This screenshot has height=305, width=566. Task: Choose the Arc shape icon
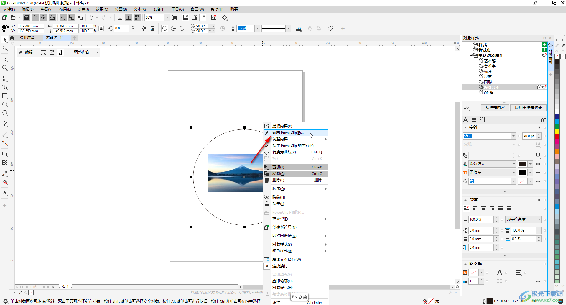click(182, 28)
